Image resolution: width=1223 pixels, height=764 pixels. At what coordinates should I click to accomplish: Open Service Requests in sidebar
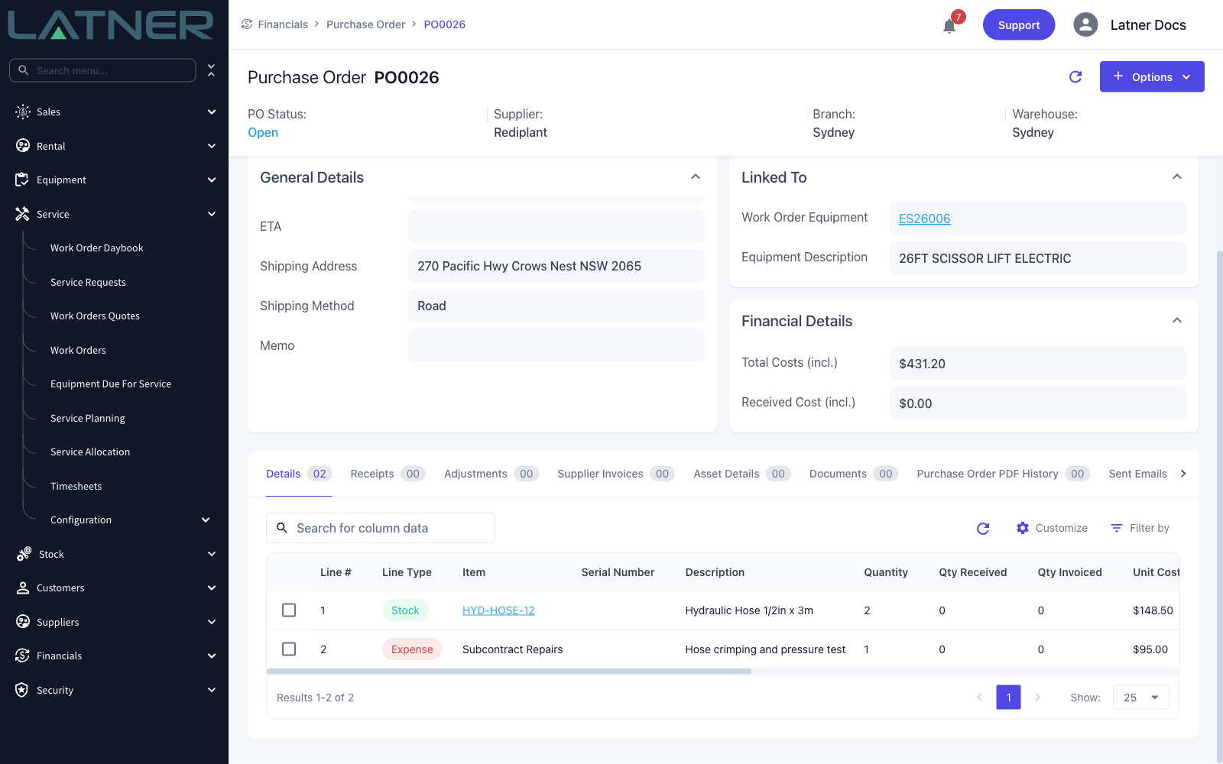point(88,282)
